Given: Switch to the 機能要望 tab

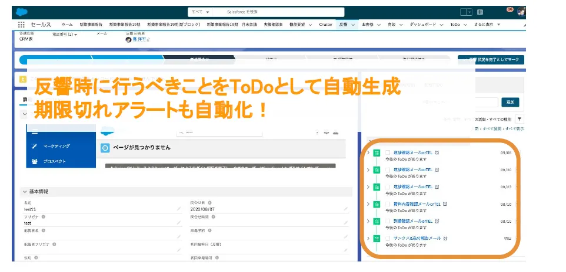Looking at the screenshot, I should click(297, 25).
